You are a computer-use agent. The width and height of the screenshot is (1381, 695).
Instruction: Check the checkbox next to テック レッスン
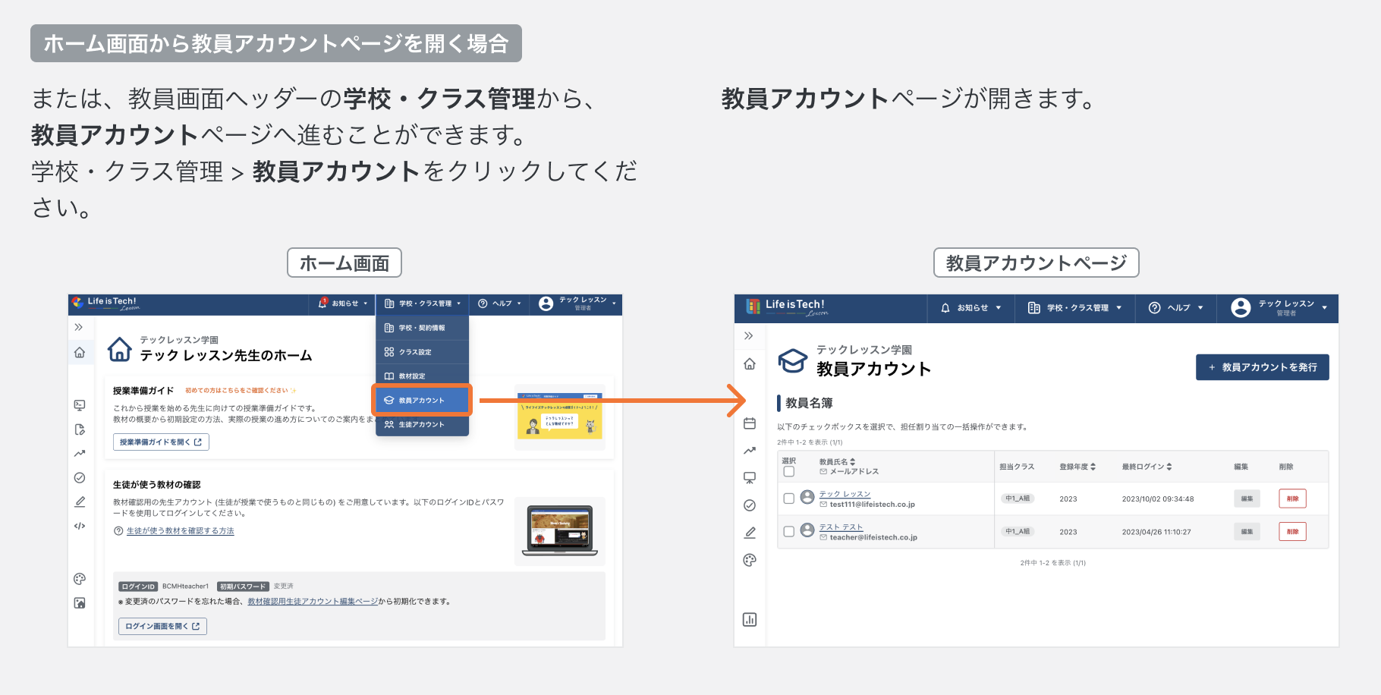point(788,498)
